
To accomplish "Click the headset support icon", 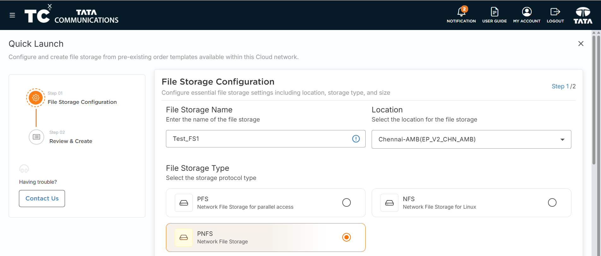I will (24, 169).
